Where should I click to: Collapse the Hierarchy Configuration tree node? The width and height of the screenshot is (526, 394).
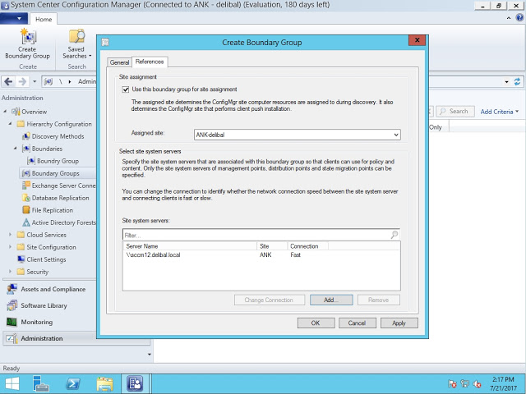click(11, 124)
